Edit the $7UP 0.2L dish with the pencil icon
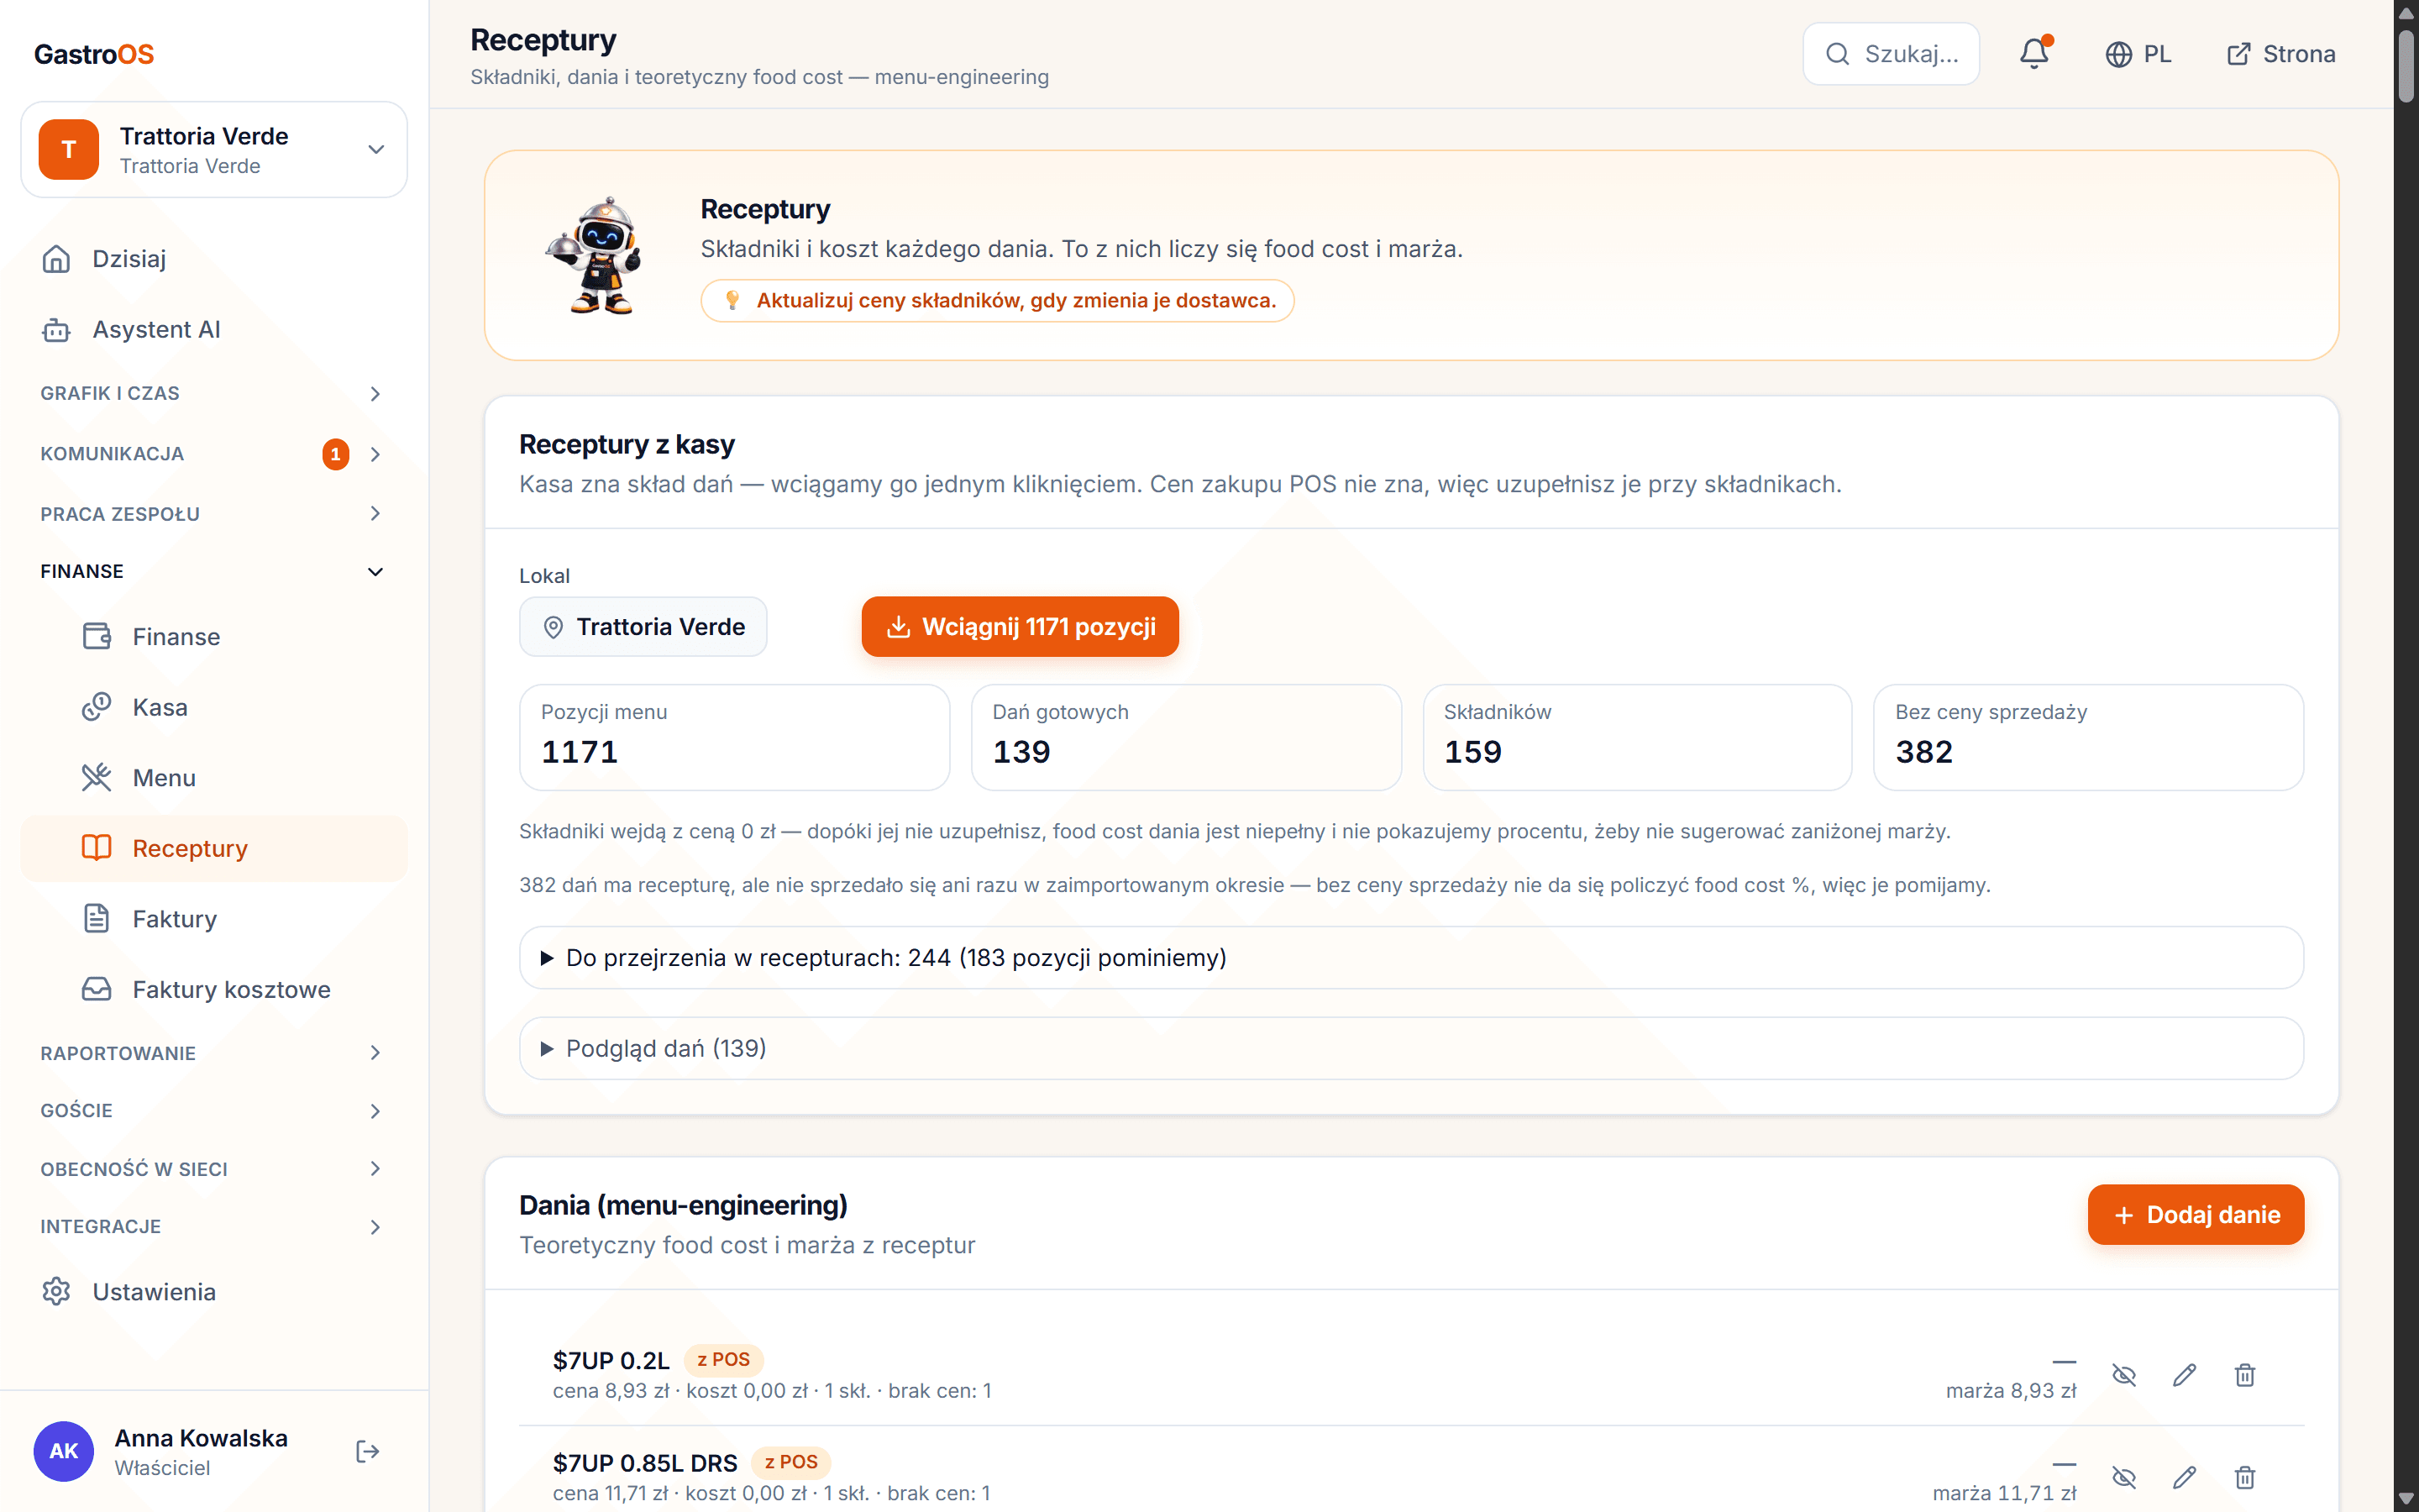The width and height of the screenshot is (2419, 1512). pos(2184,1375)
